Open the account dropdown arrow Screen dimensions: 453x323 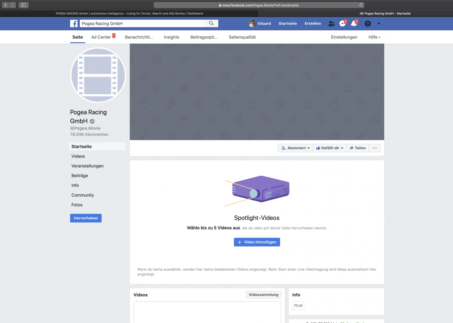click(379, 23)
